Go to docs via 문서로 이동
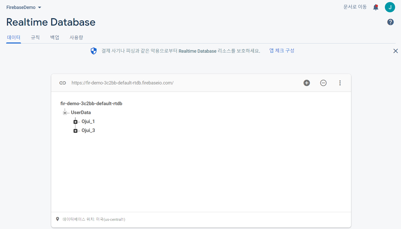Viewport: 401px width, 229px height. pos(355,7)
